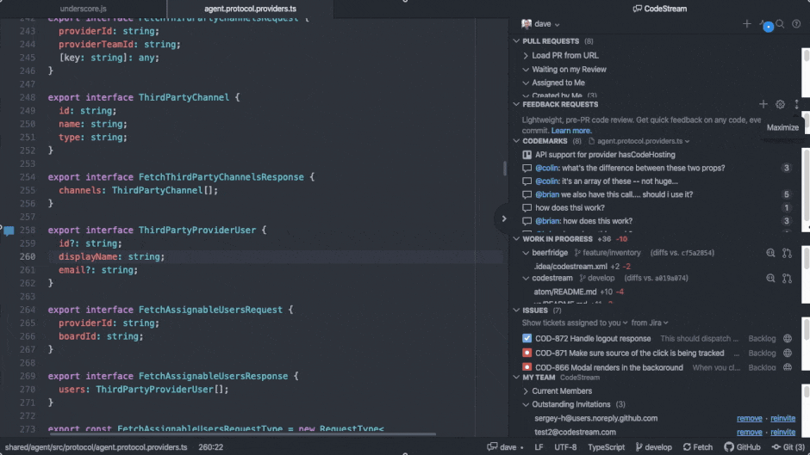Click displayName line 260 in editor
This screenshot has height=455, width=810.
pyautogui.click(x=111, y=257)
